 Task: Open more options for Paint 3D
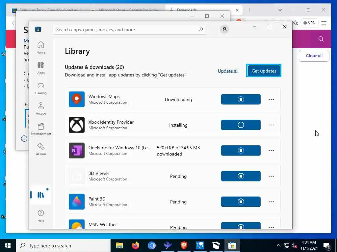tap(271, 202)
